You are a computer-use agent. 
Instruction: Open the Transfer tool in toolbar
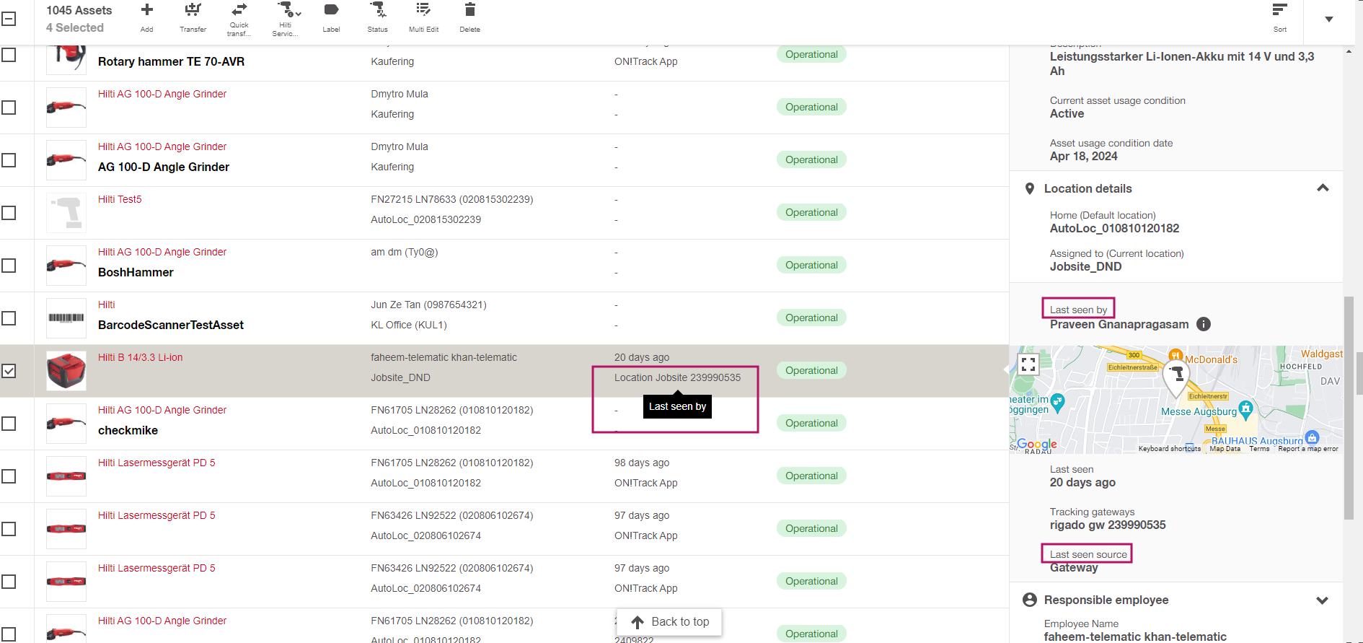[x=193, y=11]
